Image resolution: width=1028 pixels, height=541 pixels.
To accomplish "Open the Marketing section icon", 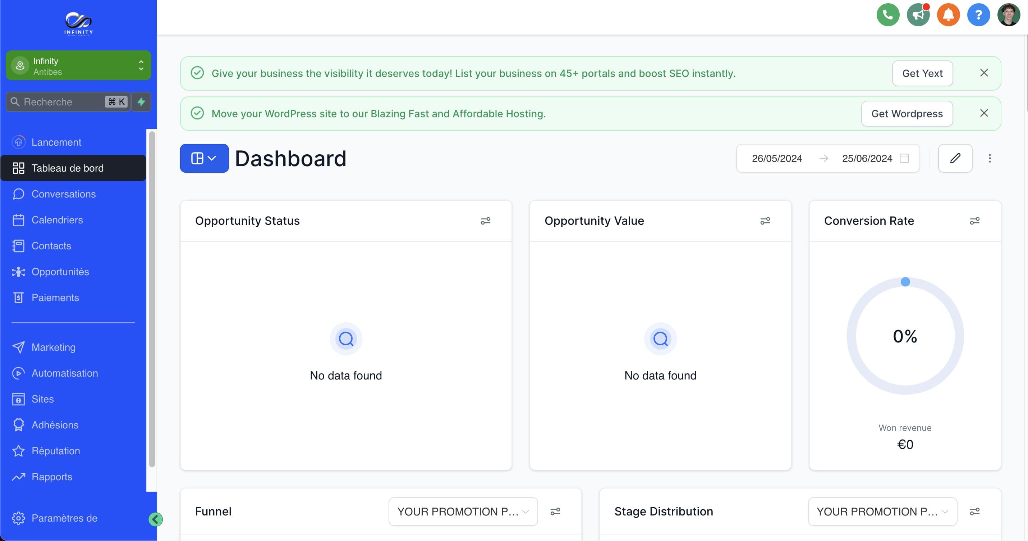I will pos(18,347).
